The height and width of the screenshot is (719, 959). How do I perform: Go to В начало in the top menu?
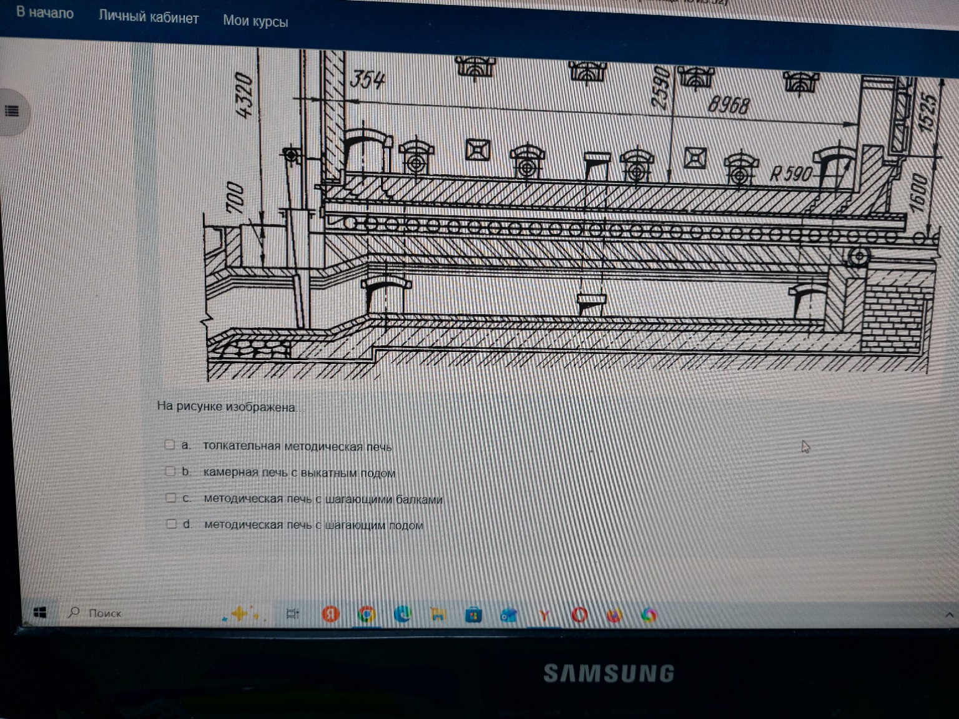45,13
